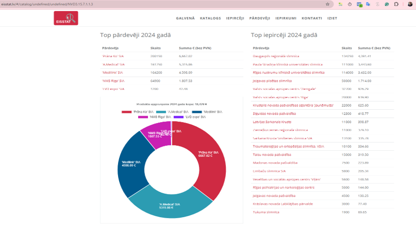Open IEPIRCĒJI menu item
This screenshot has width=416, height=225.
pos(235,18)
